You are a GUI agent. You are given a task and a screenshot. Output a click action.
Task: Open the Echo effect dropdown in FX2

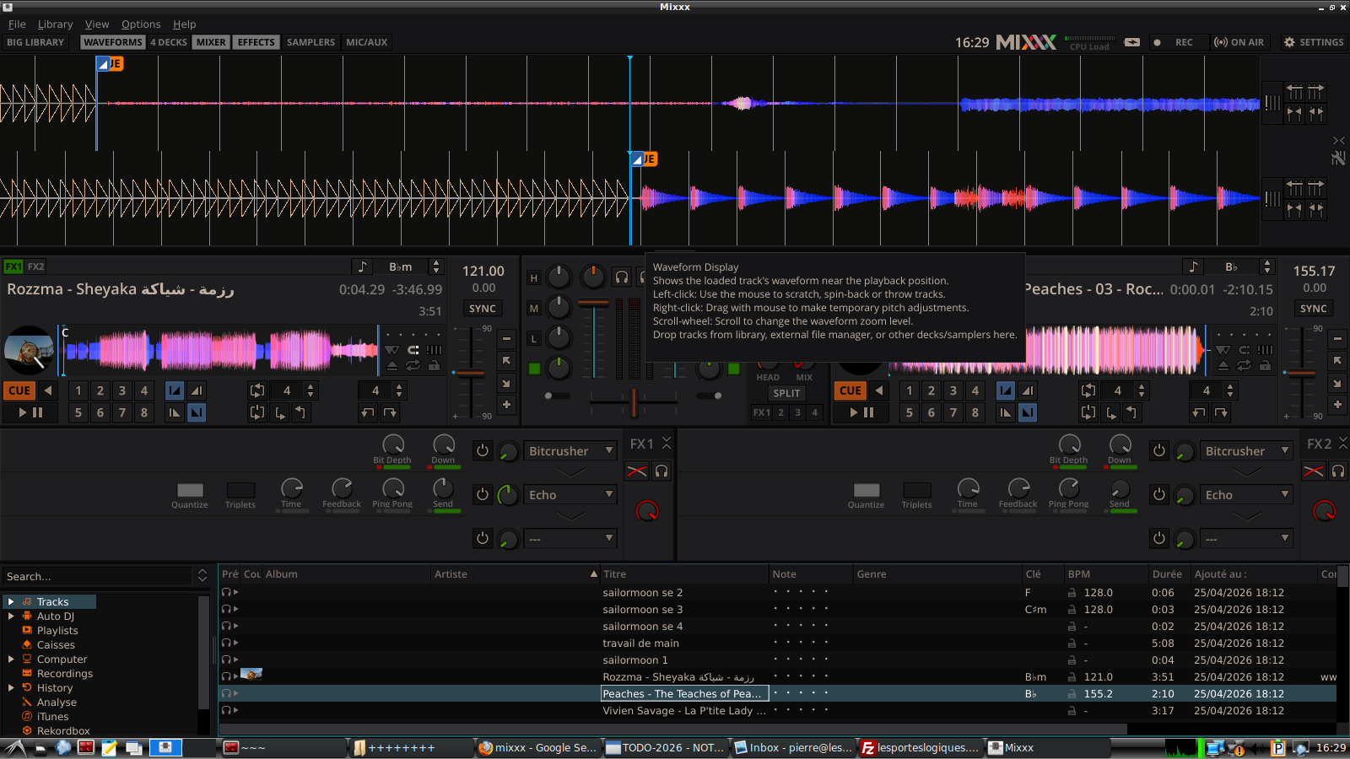coord(1247,494)
